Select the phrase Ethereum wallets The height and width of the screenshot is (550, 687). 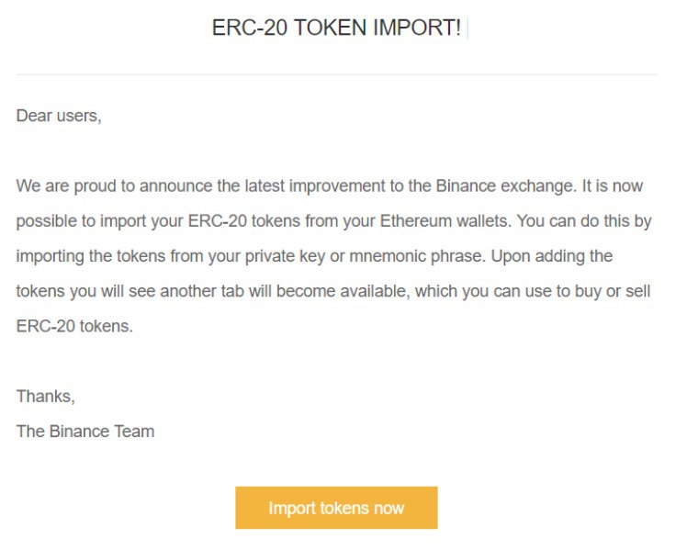tap(445, 221)
